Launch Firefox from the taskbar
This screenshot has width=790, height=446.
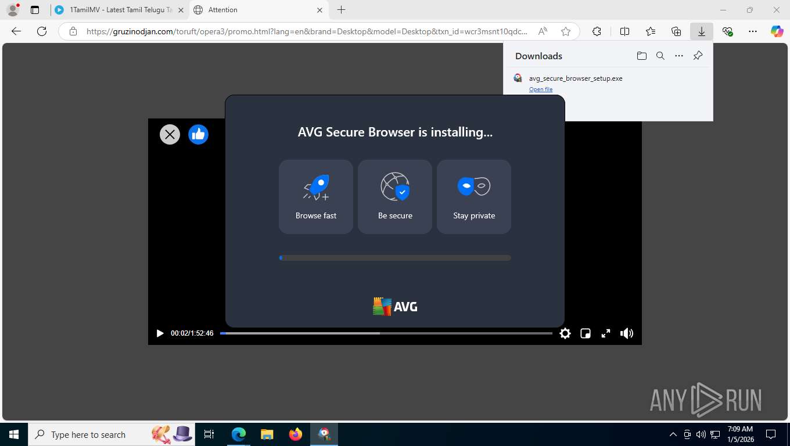point(296,434)
